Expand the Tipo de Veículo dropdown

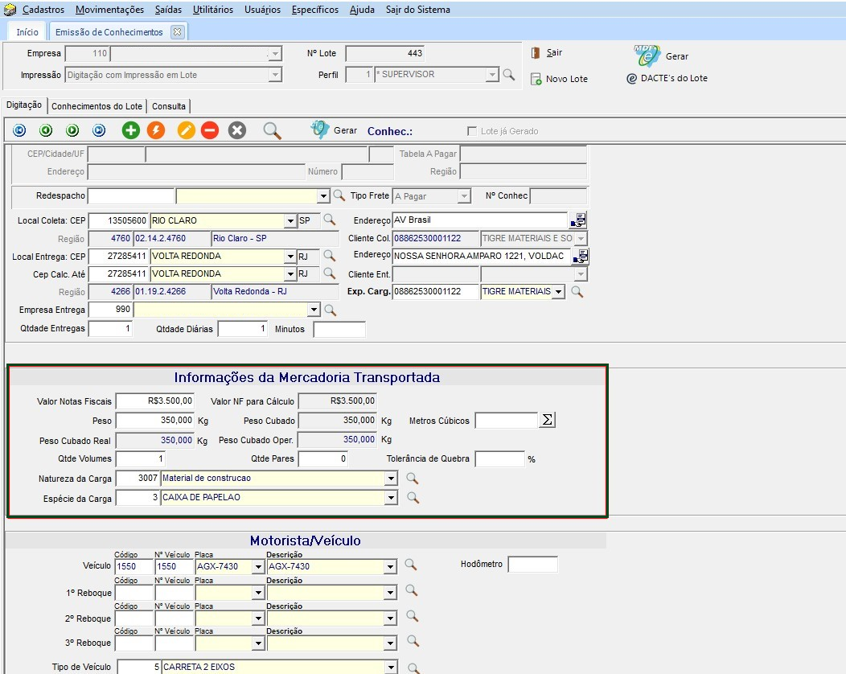(x=391, y=668)
